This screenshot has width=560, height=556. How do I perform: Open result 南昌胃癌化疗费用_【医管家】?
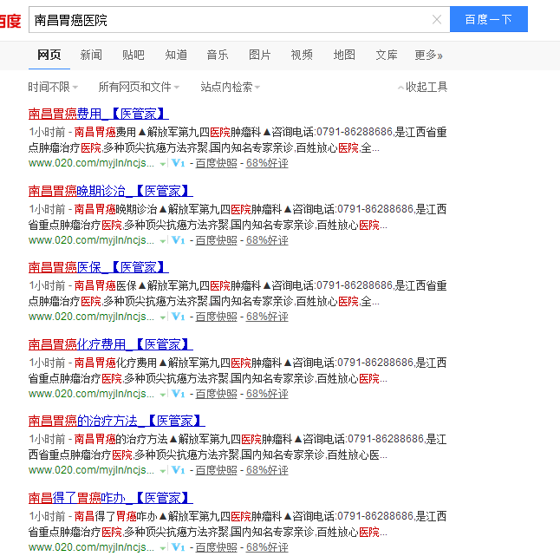[110, 344]
